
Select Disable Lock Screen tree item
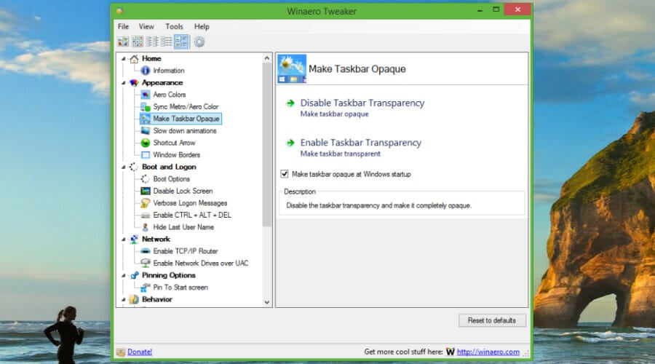(x=183, y=191)
